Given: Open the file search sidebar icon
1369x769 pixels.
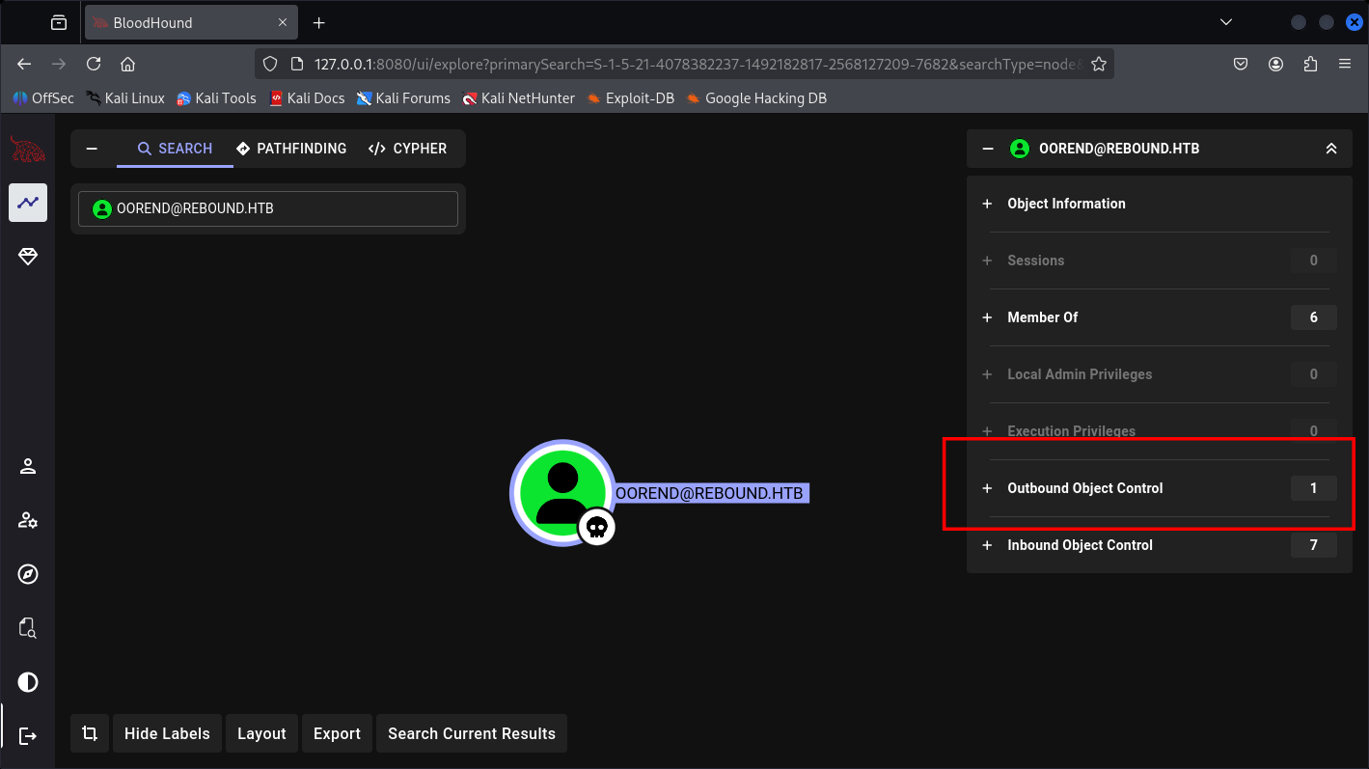Looking at the screenshot, I should 28,629.
